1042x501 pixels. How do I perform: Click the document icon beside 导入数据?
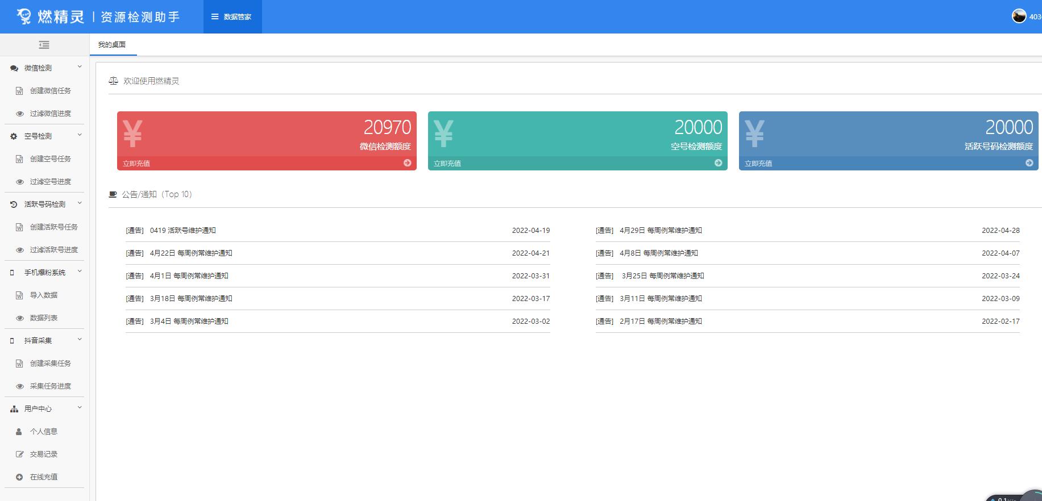[x=19, y=295]
